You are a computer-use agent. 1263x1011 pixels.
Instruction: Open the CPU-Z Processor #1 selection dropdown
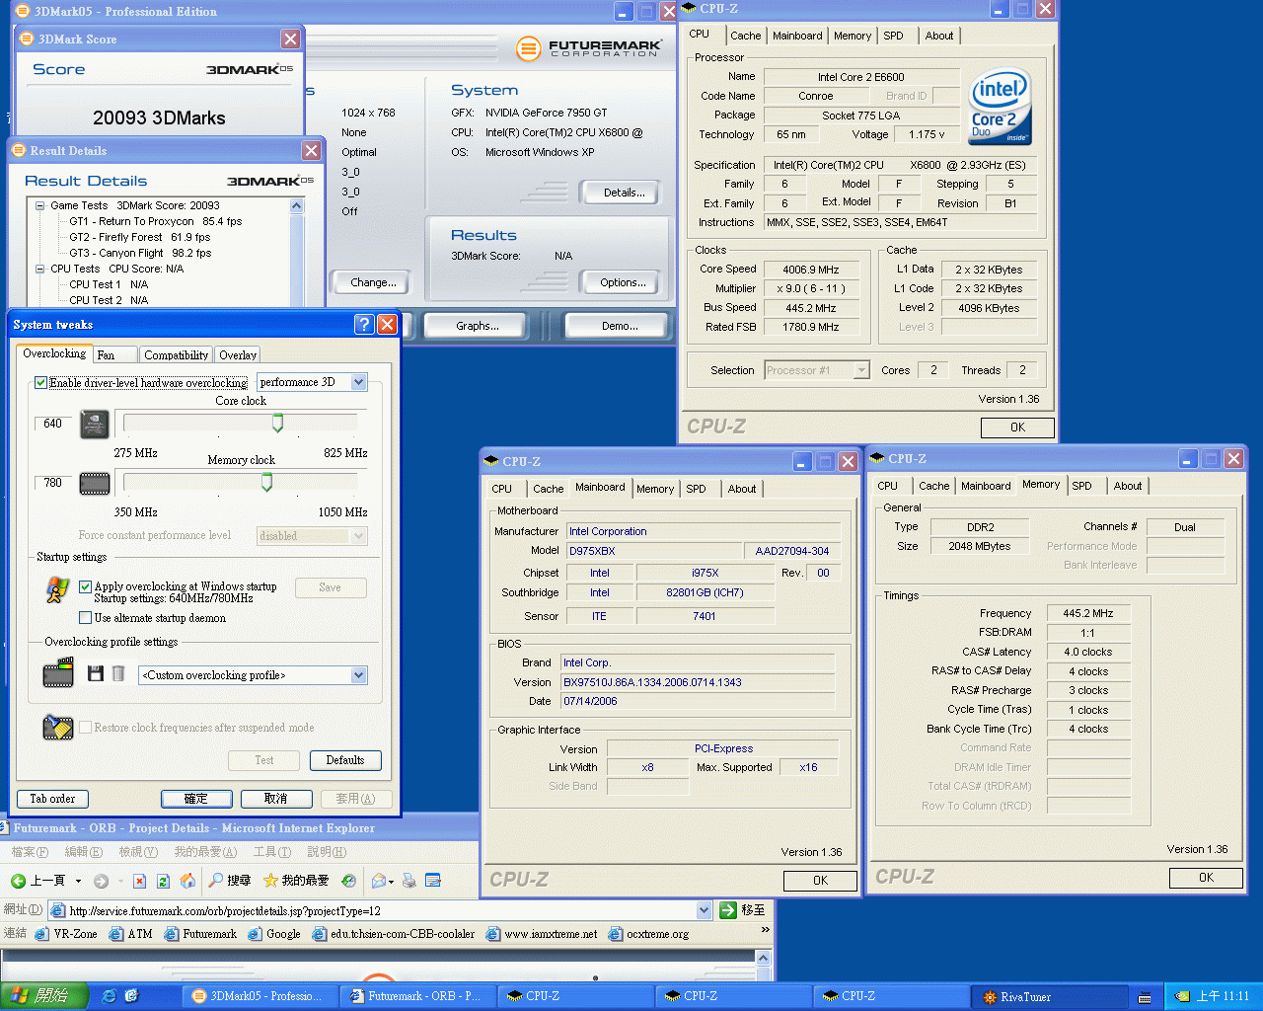(861, 370)
